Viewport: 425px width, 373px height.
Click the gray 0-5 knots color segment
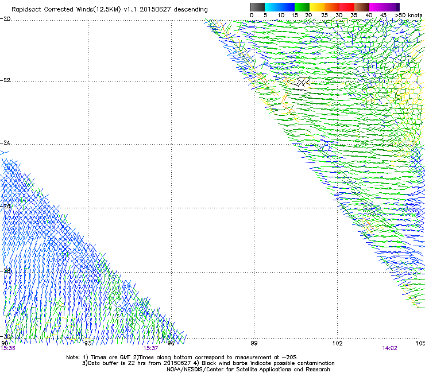(x=257, y=7)
